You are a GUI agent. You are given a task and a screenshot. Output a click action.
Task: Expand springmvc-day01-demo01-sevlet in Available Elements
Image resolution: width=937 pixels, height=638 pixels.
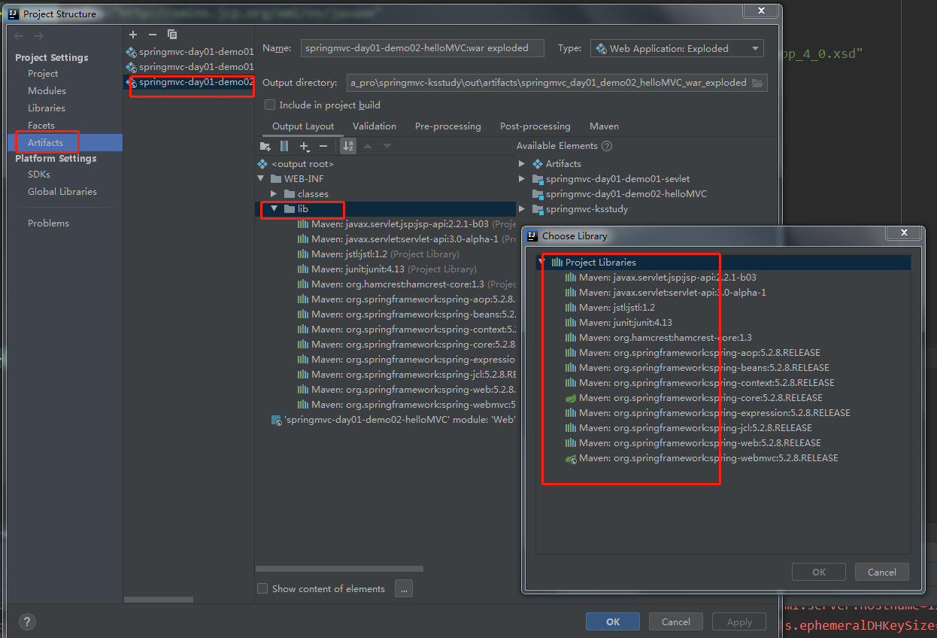[x=522, y=179]
